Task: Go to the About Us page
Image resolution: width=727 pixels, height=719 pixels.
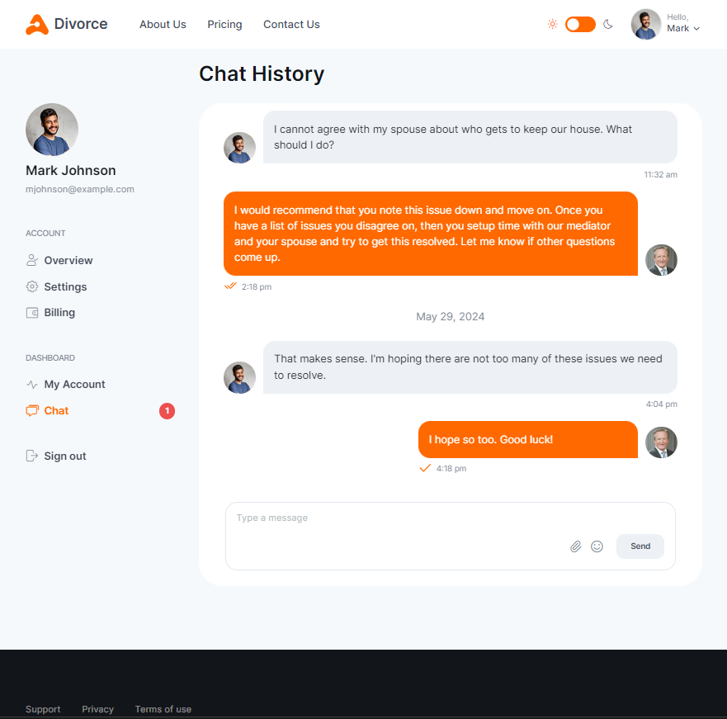Action: [163, 24]
